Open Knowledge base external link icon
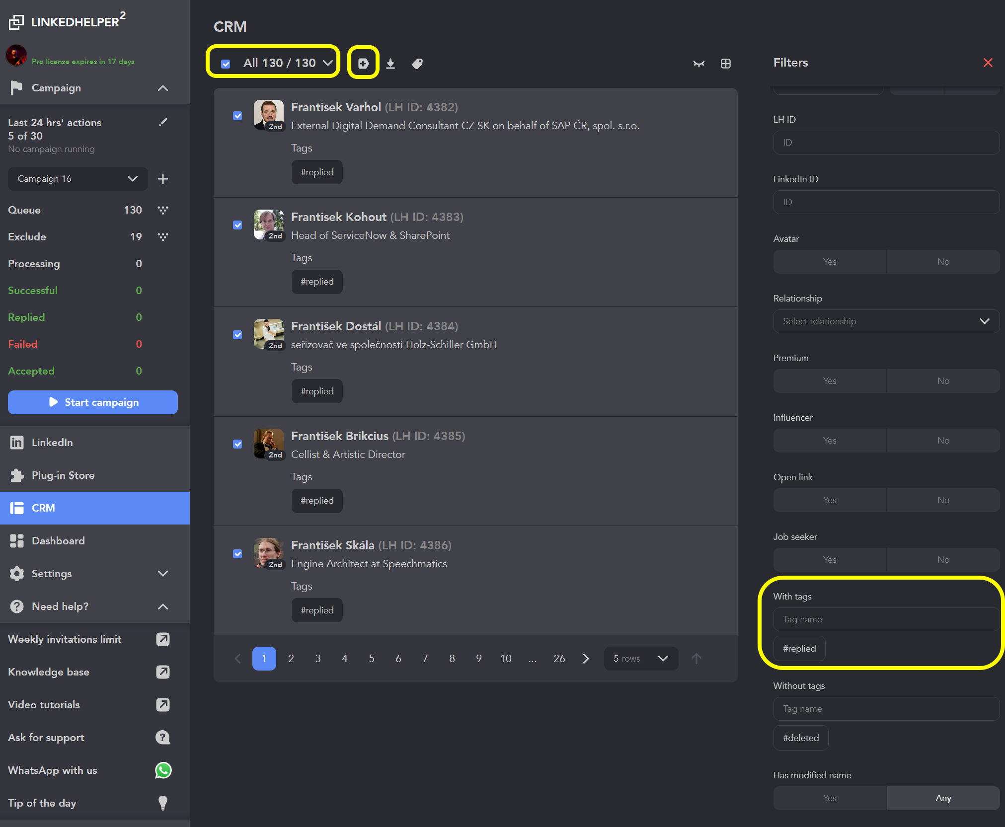This screenshot has width=1005, height=827. click(163, 672)
